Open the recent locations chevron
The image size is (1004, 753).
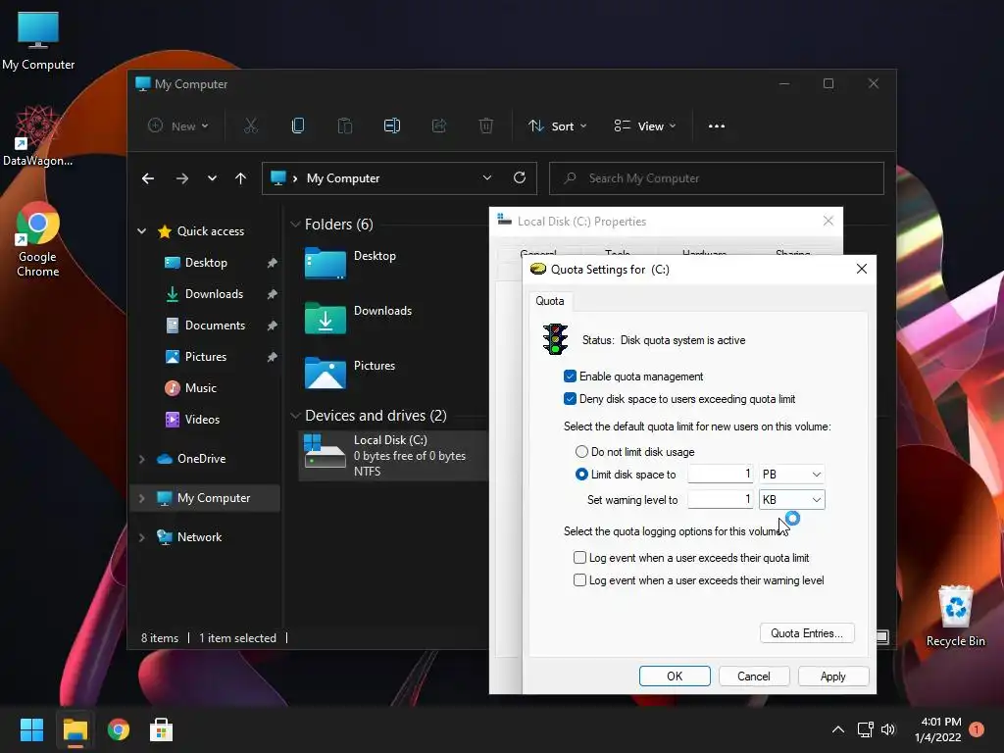click(212, 178)
